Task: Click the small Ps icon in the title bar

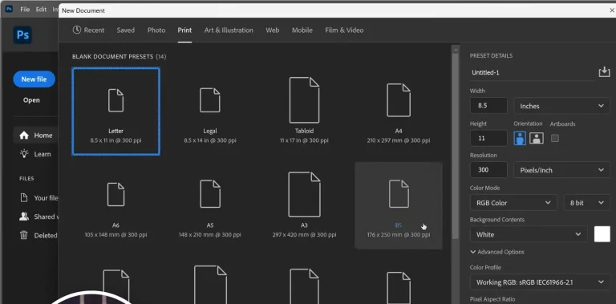Action: pos(9,9)
